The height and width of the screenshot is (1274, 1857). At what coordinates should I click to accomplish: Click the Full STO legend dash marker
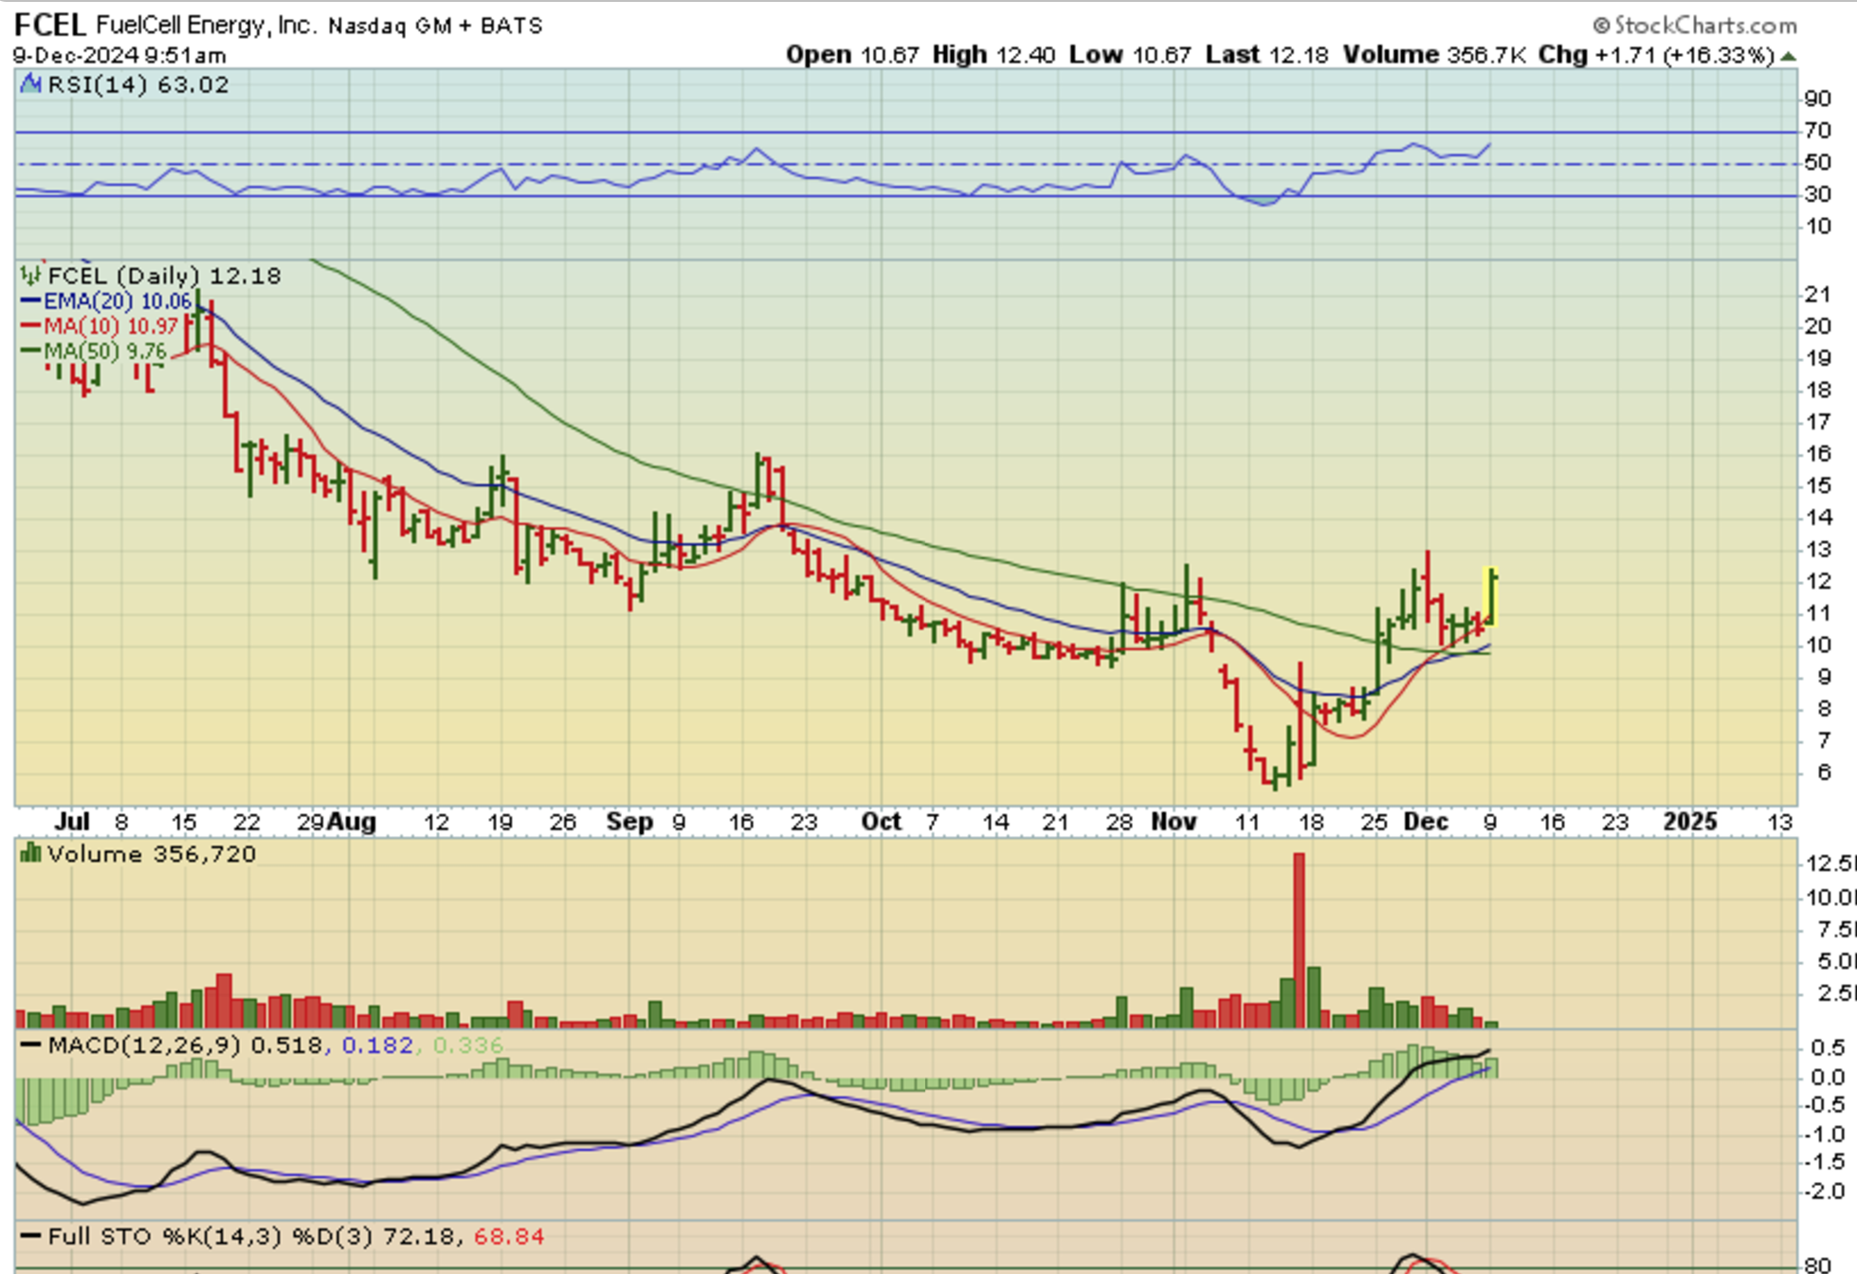tap(30, 1236)
